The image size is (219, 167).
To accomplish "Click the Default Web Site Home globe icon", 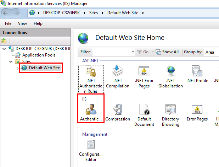I will tap(83, 38).
